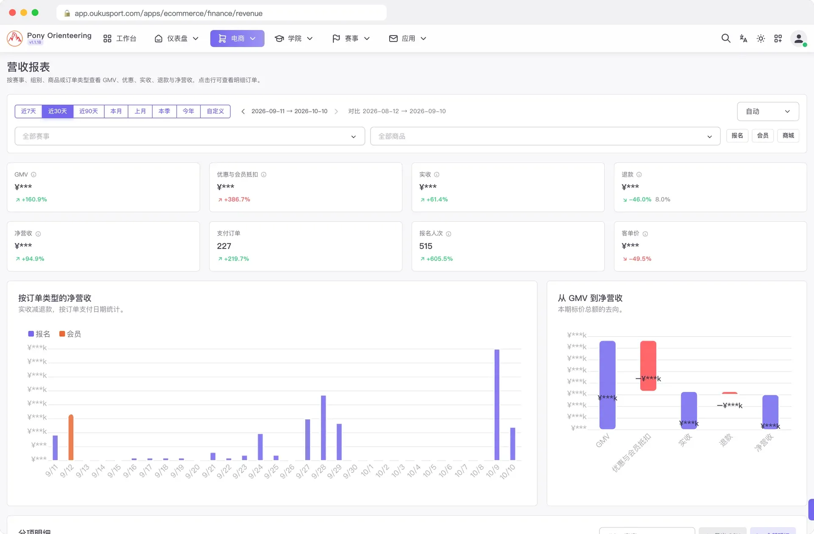Open the search icon in header
This screenshot has width=814, height=534.
pos(726,39)
